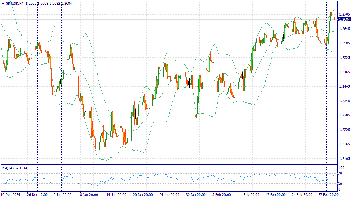Click the 21 Feb 20:00 time label
This screenshot has width=353, height=198.
click(x=302, y=195)
